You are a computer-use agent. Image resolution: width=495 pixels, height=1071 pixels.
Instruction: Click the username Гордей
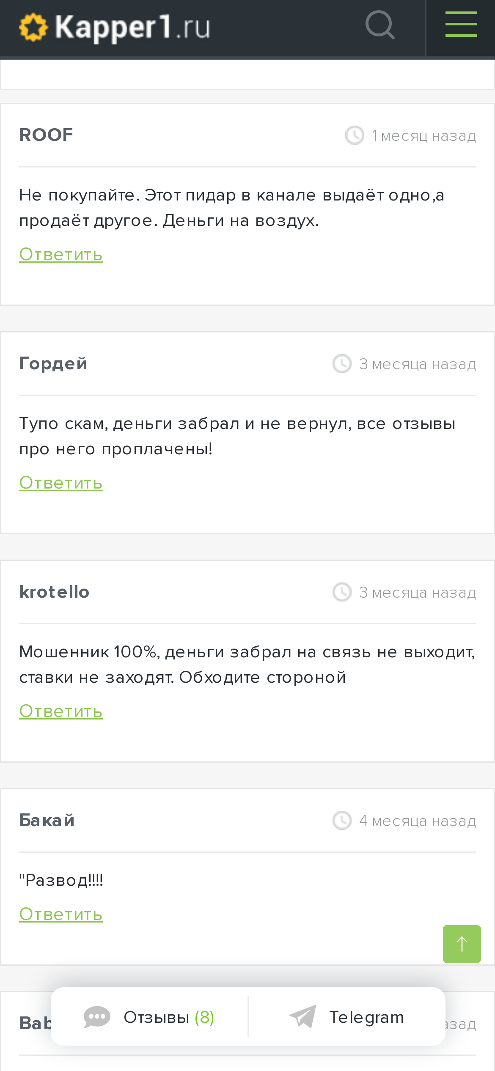[x=53, y=363]
